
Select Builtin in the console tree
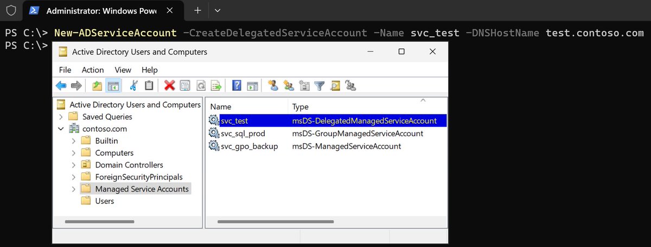click(x=106, y=141)
